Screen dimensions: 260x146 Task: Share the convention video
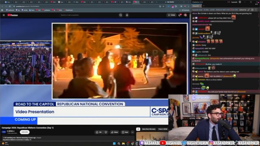point(115,132)
